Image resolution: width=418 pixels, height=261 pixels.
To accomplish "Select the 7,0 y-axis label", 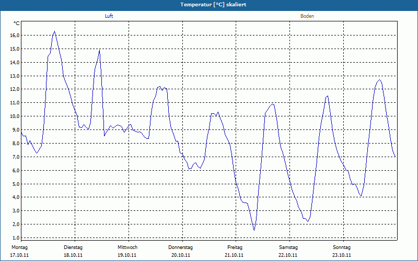I will pyautogui.click(x=16, y=157).
